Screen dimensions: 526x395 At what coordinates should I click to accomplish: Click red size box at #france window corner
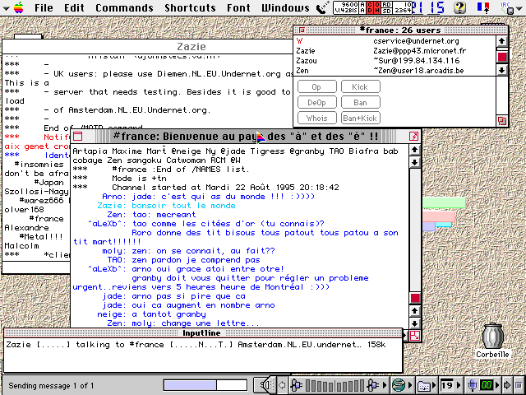415,336
